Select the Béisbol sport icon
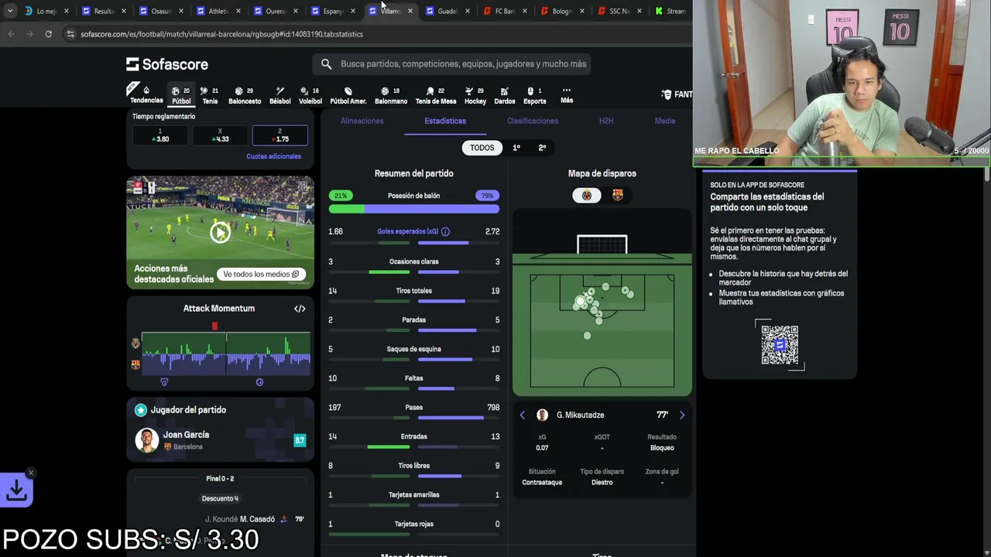 pyautogui.click(x=280, y=95)
